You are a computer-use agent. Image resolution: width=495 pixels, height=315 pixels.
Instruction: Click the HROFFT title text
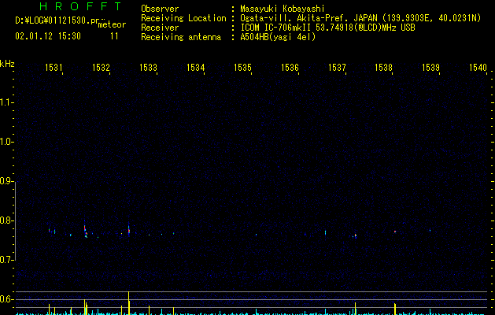pos(80,6)
